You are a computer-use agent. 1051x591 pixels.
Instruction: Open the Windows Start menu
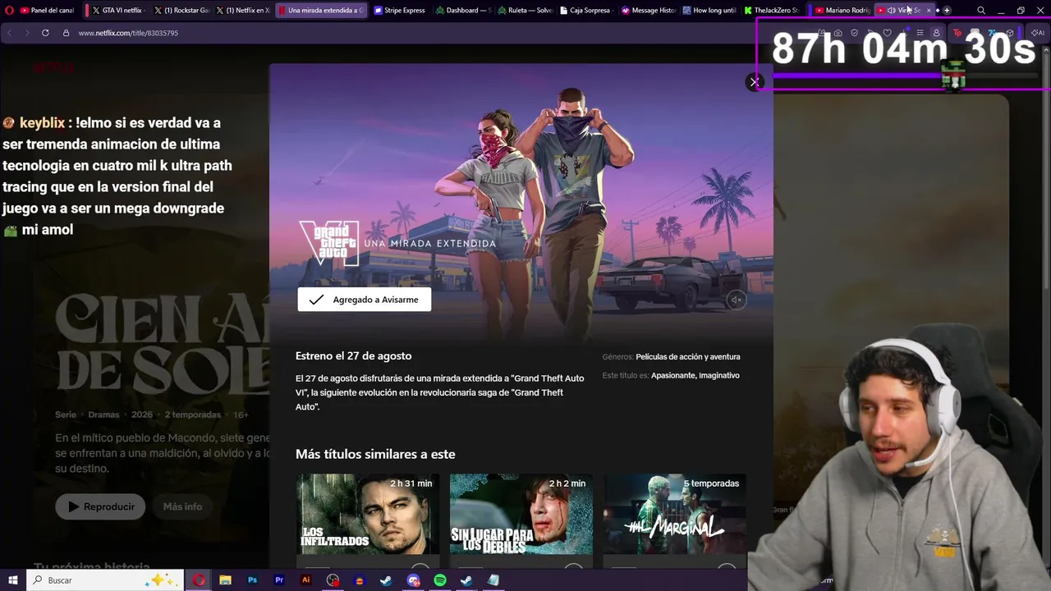coord(13,580)
